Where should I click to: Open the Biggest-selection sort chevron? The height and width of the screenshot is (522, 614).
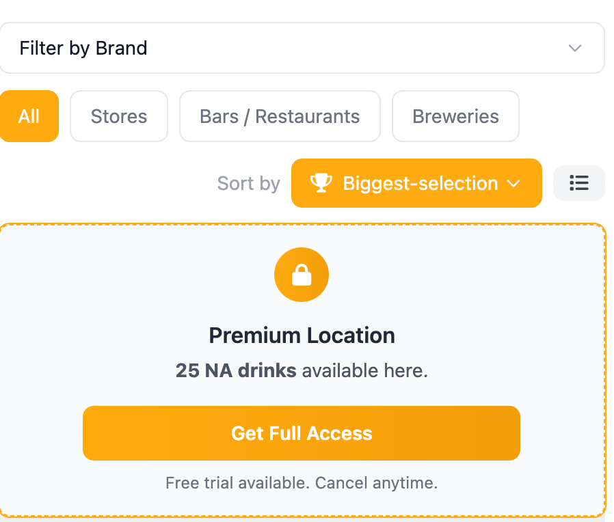click(514, 184)
